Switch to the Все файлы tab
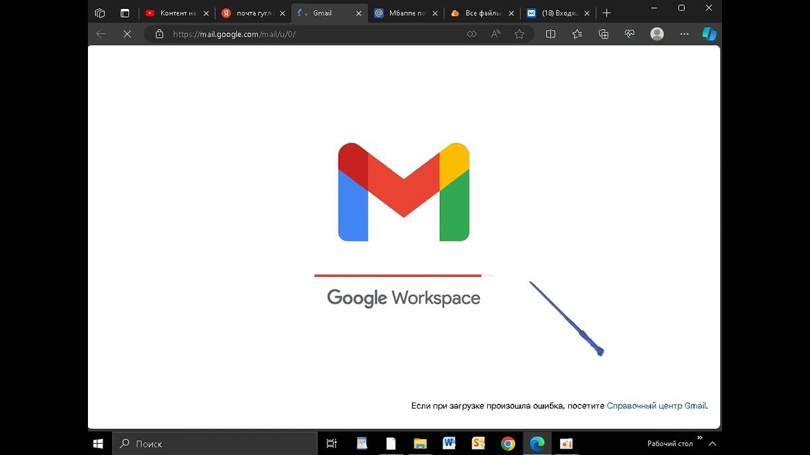 [x=482, y=13]
